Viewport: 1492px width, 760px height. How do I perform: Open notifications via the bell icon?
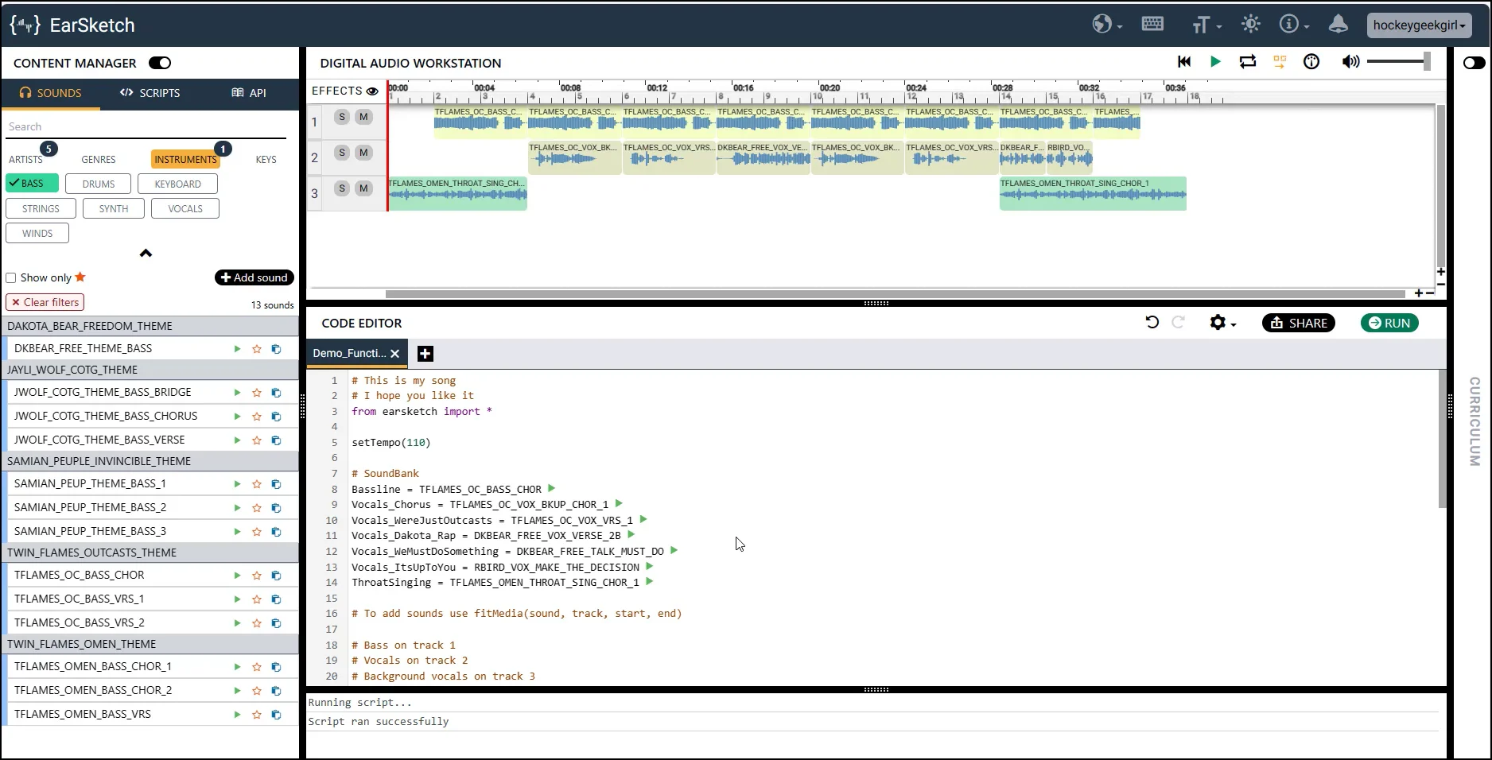pyautogui.click(x=1339, y=24)
